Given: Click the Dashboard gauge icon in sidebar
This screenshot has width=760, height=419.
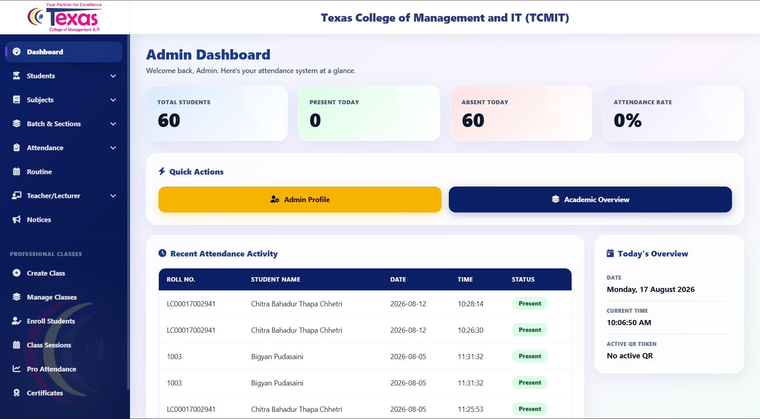Looking at the screenshot, I should [16, 52].
